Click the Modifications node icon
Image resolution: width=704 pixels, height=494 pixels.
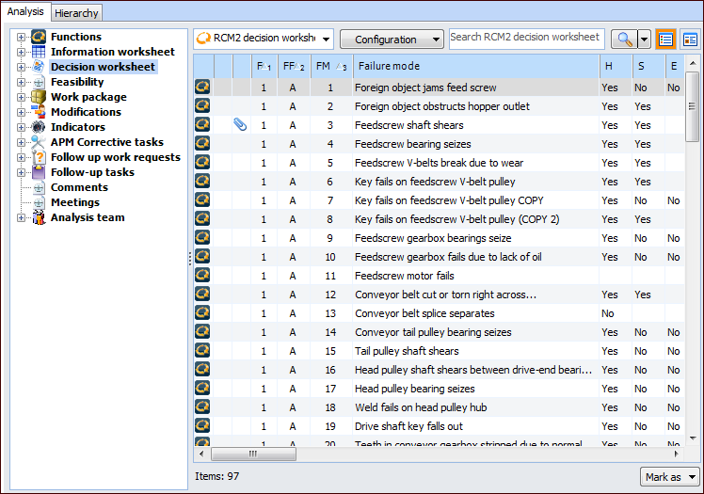(39, 112)
